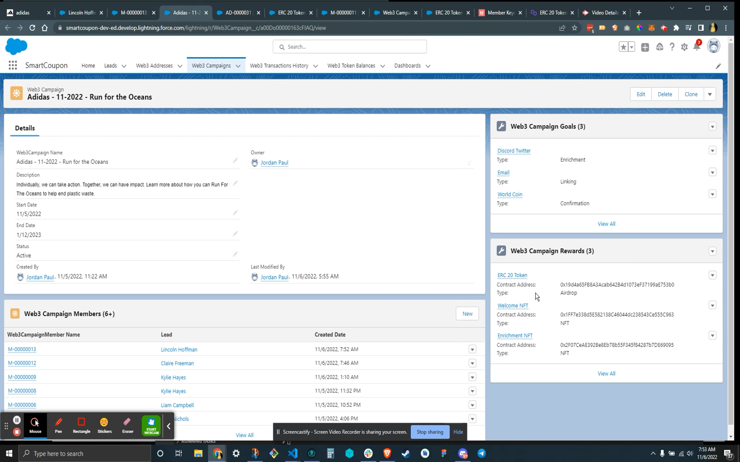
Task: Open the browser Extensions puzzle icon
Action: click(x=676, y=28)
